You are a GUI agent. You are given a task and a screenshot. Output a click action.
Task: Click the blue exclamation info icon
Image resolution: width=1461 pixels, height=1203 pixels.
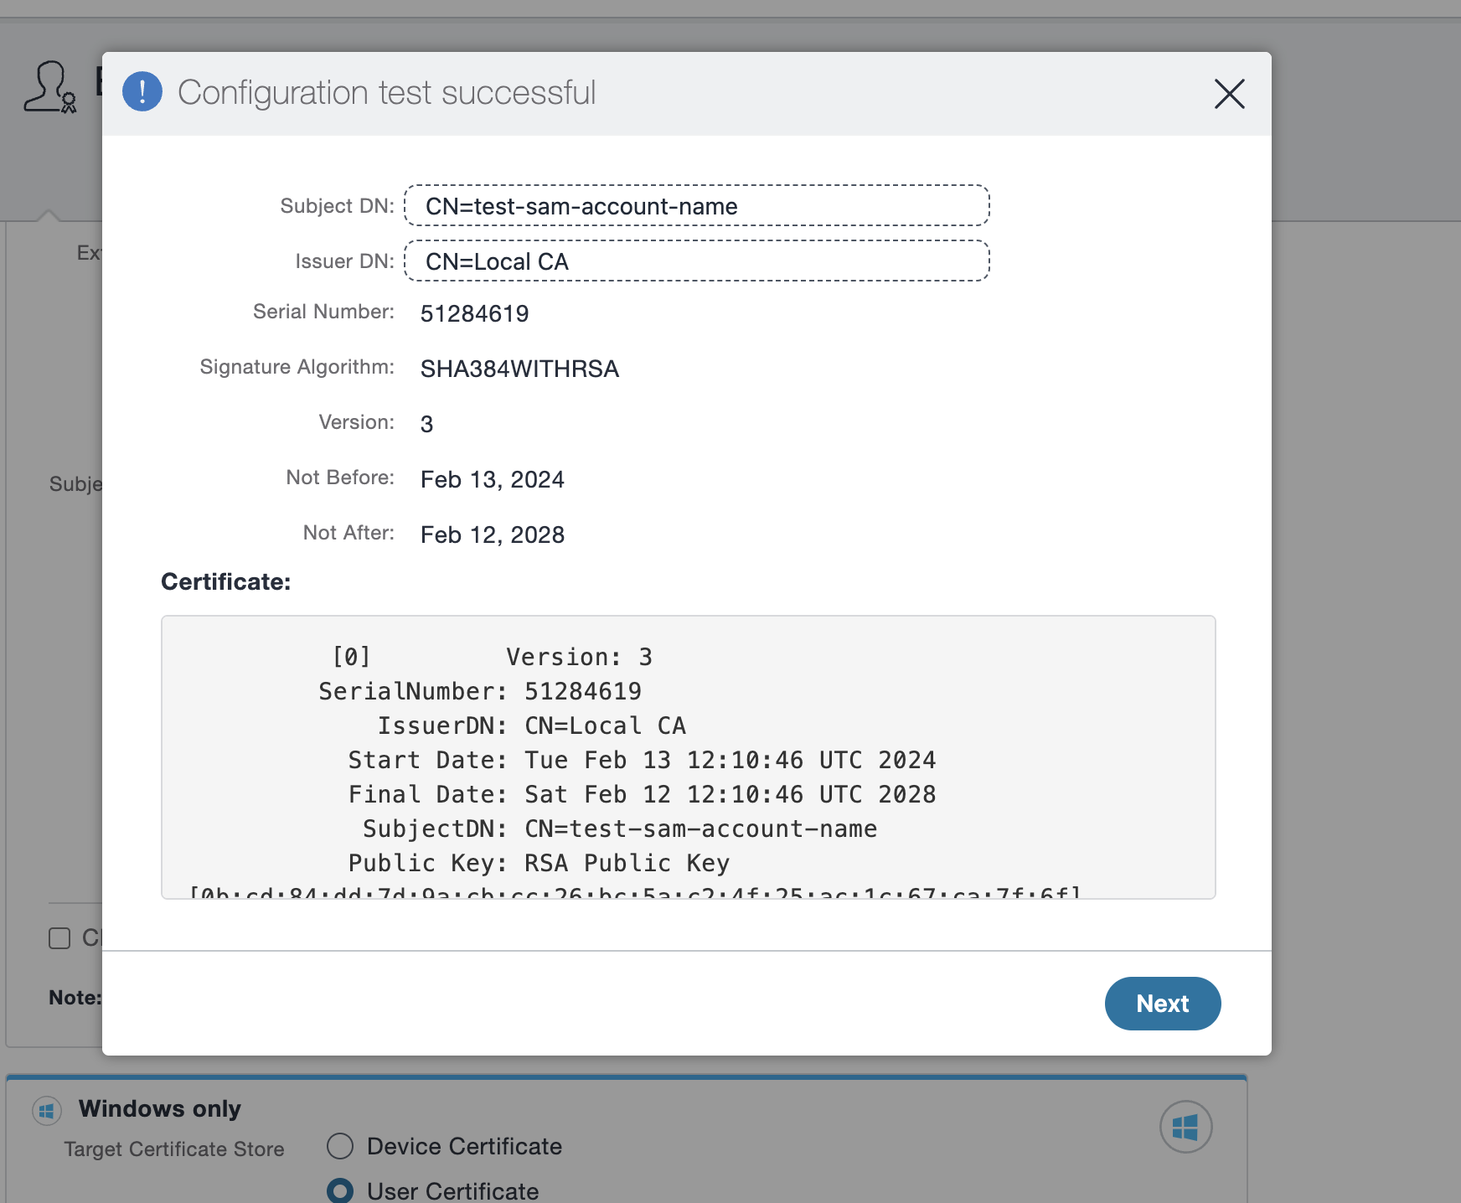142,91
